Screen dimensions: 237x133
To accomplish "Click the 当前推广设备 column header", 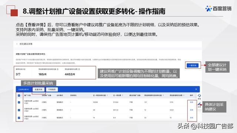I will tap(46, 95).
